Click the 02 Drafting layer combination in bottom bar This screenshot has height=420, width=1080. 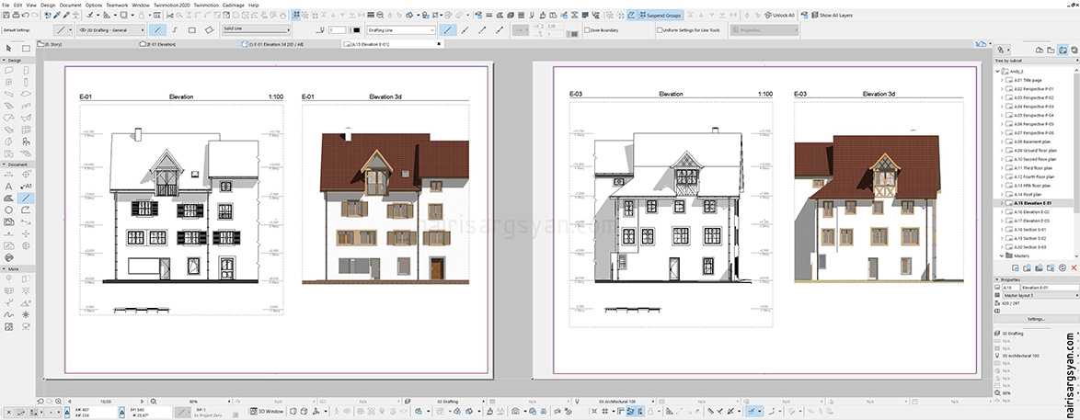[448, 401]
